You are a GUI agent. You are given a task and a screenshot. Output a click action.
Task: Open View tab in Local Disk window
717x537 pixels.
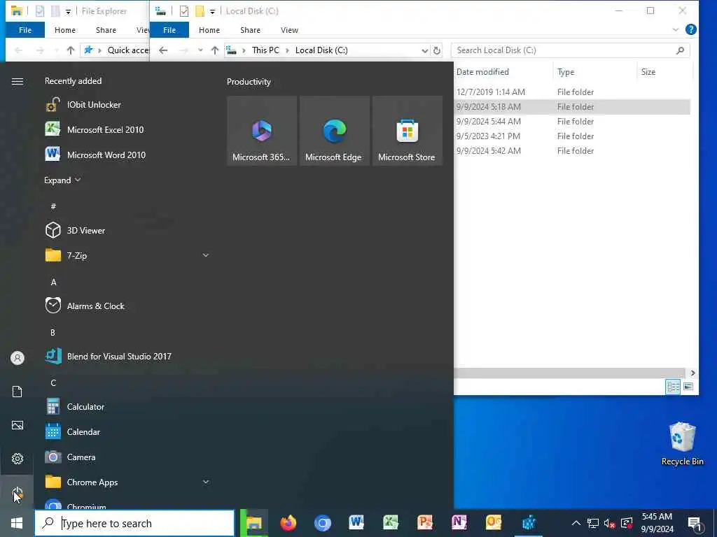point(289,30)
